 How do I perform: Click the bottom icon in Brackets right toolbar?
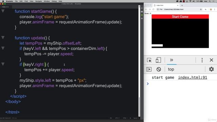[x=142, y=18]
